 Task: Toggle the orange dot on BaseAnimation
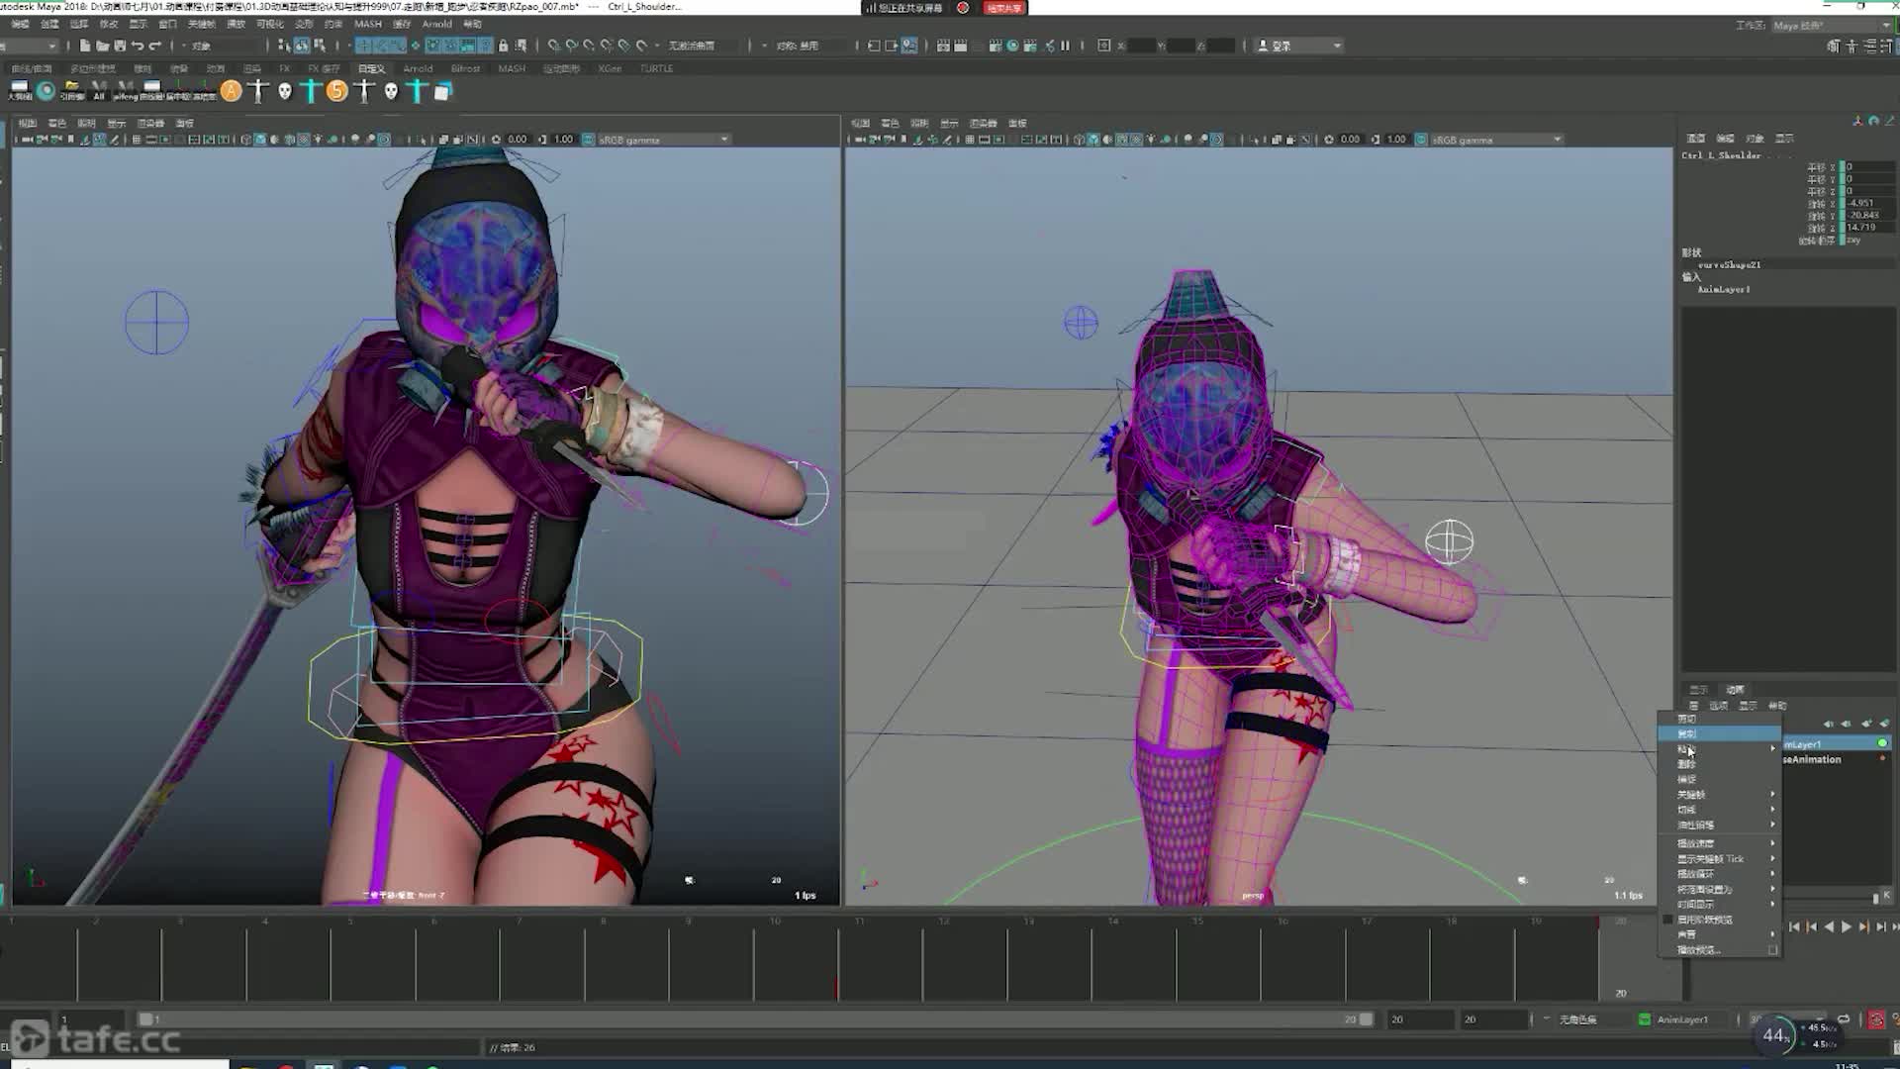point(1882,759)
